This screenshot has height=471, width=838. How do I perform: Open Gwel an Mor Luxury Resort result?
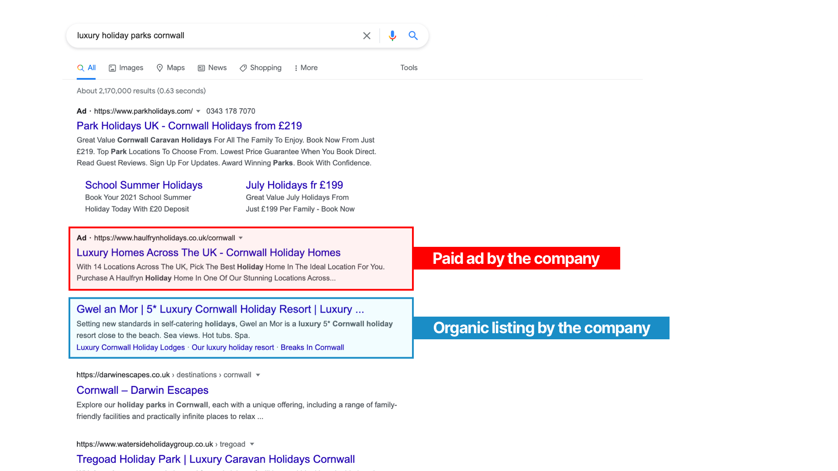pyautogui.click(x=220, y=309)
